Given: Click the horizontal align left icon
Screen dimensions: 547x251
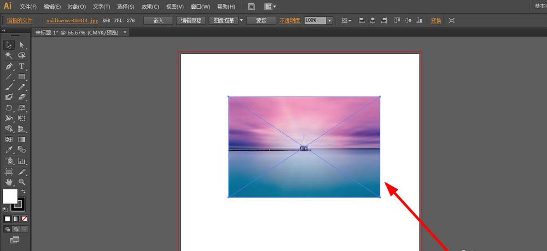Looking at the screenshot, I should point(362,20).
